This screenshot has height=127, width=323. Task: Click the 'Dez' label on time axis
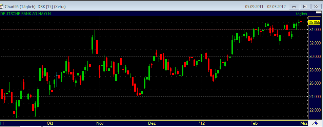[x=152, y=123]
